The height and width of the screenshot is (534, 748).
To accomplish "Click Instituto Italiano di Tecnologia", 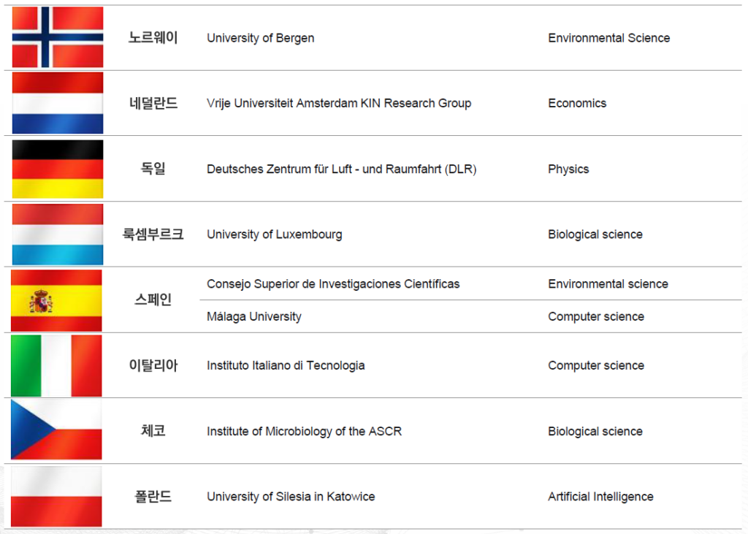I will 286,365.
